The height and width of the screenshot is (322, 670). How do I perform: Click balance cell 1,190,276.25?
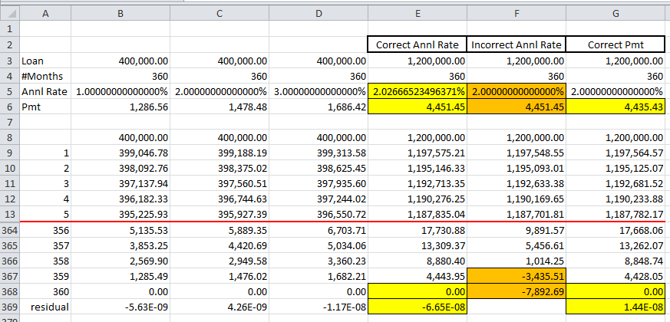(418, 199)
